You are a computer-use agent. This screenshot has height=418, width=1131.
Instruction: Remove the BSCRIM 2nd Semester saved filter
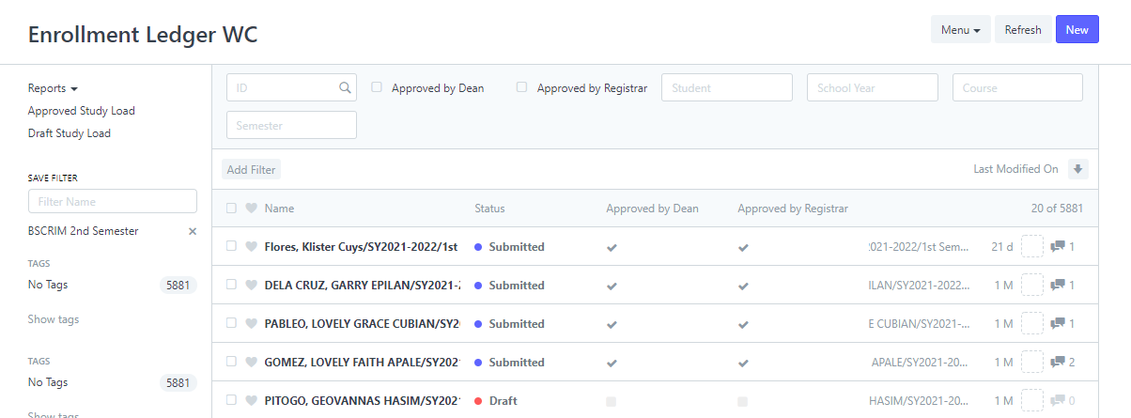pos(193,231)
